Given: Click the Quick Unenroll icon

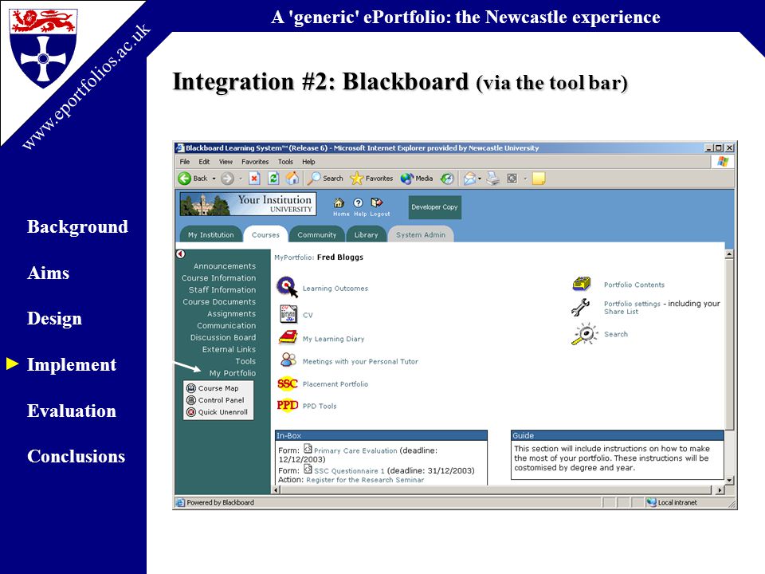Looking at the screenshot, I should click(x=191, y=412).
